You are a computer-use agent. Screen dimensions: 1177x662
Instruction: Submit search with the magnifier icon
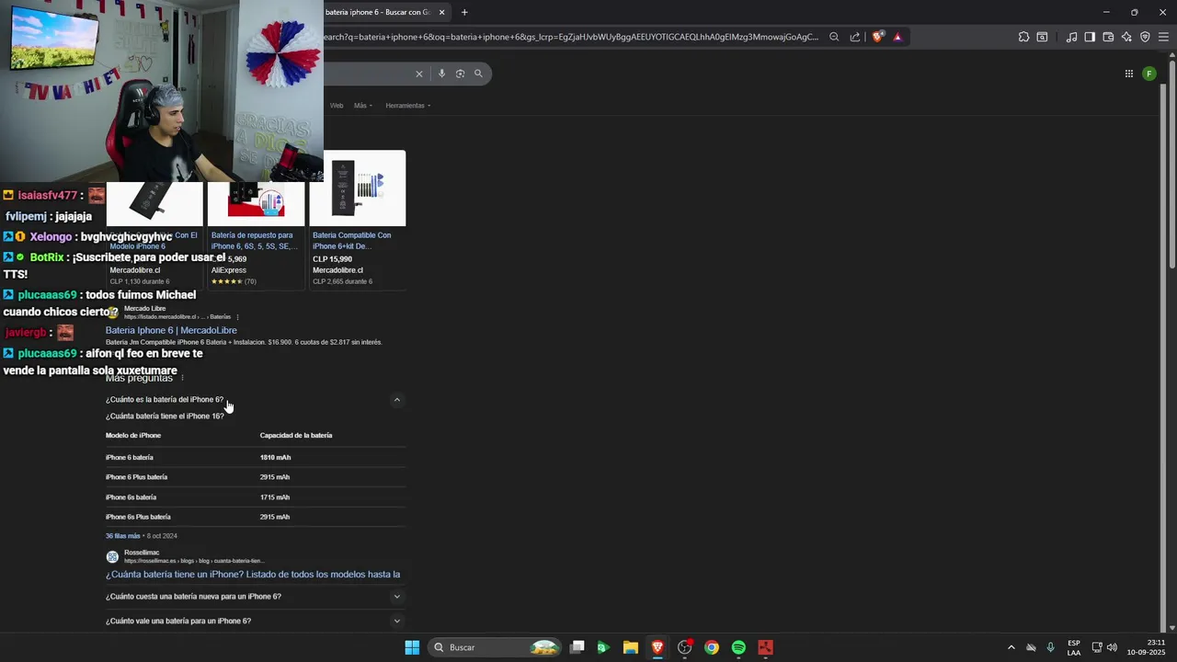[478, 74]
